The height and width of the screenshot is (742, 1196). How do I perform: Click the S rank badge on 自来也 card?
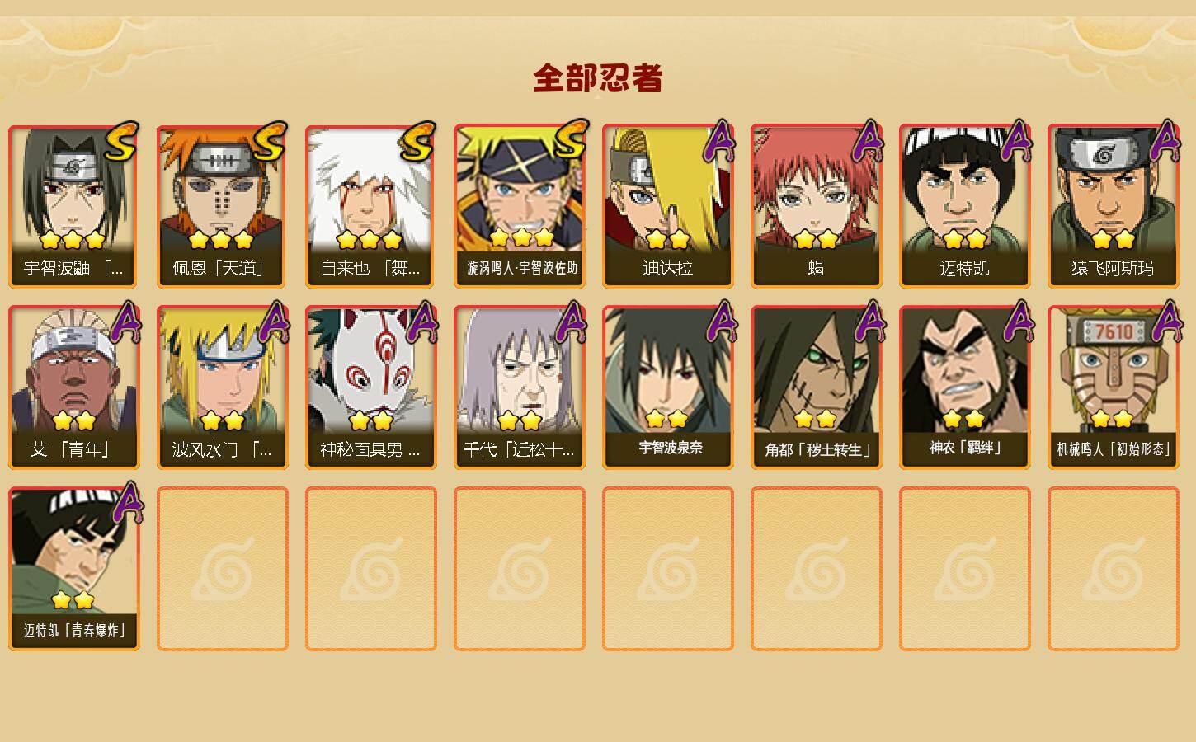[x=417, y=143]
